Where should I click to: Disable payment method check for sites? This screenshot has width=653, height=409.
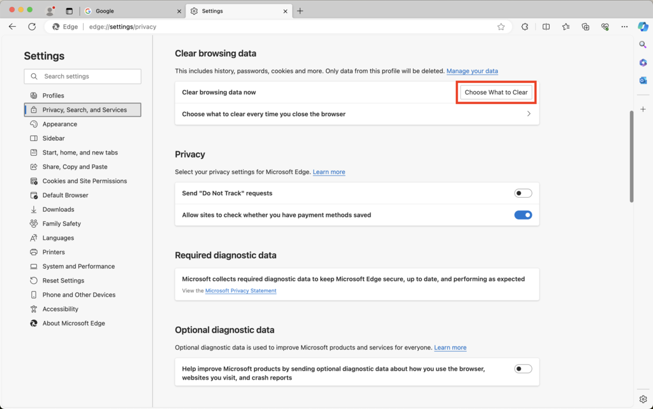pos(523,215)
